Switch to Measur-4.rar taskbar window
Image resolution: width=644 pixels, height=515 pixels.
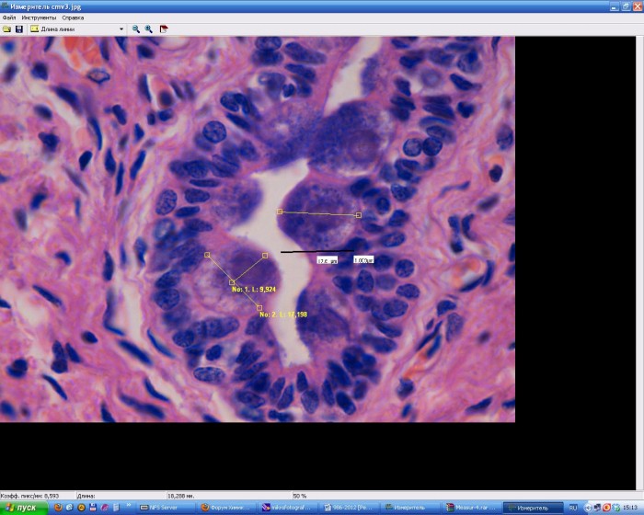(x=473, y=508)
